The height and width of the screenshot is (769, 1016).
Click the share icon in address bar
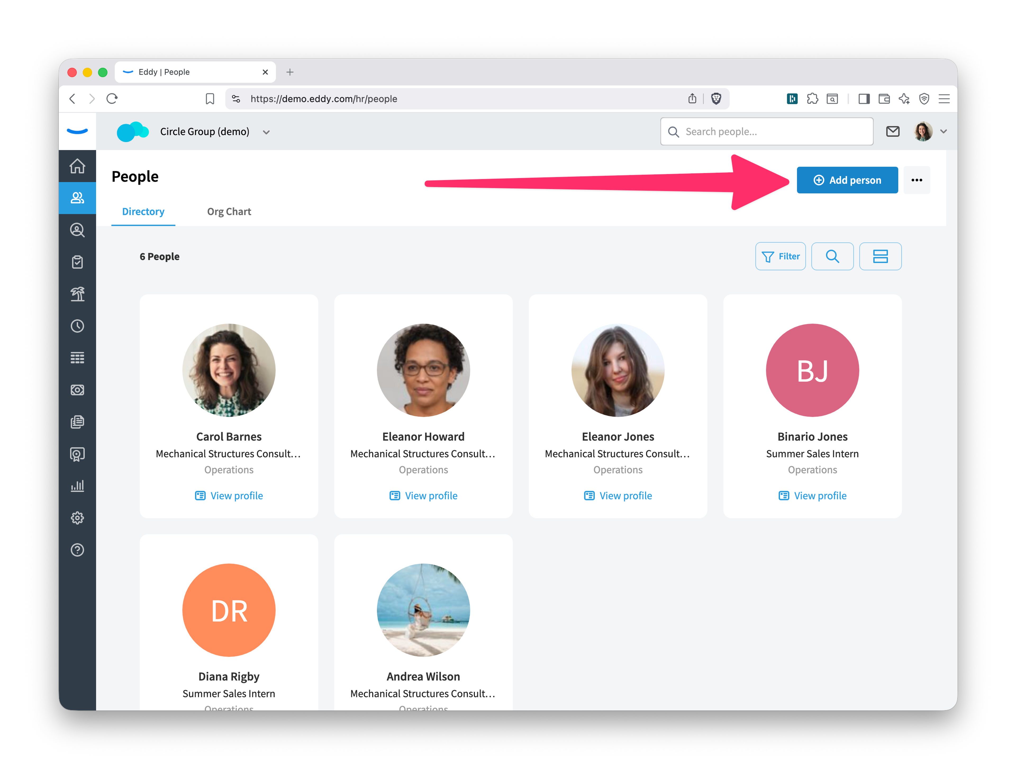tap(692, 98)
